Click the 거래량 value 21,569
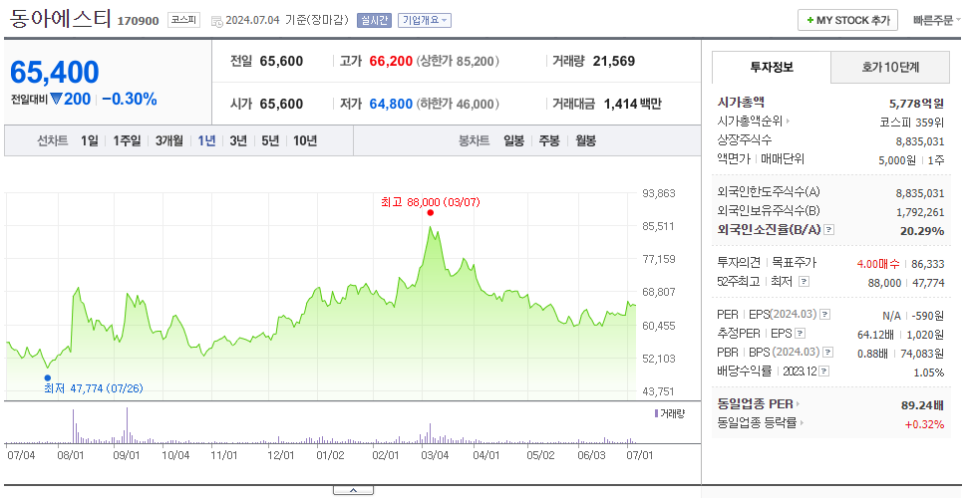This screenshot has width=965, height=498. (x=614, y=62)
